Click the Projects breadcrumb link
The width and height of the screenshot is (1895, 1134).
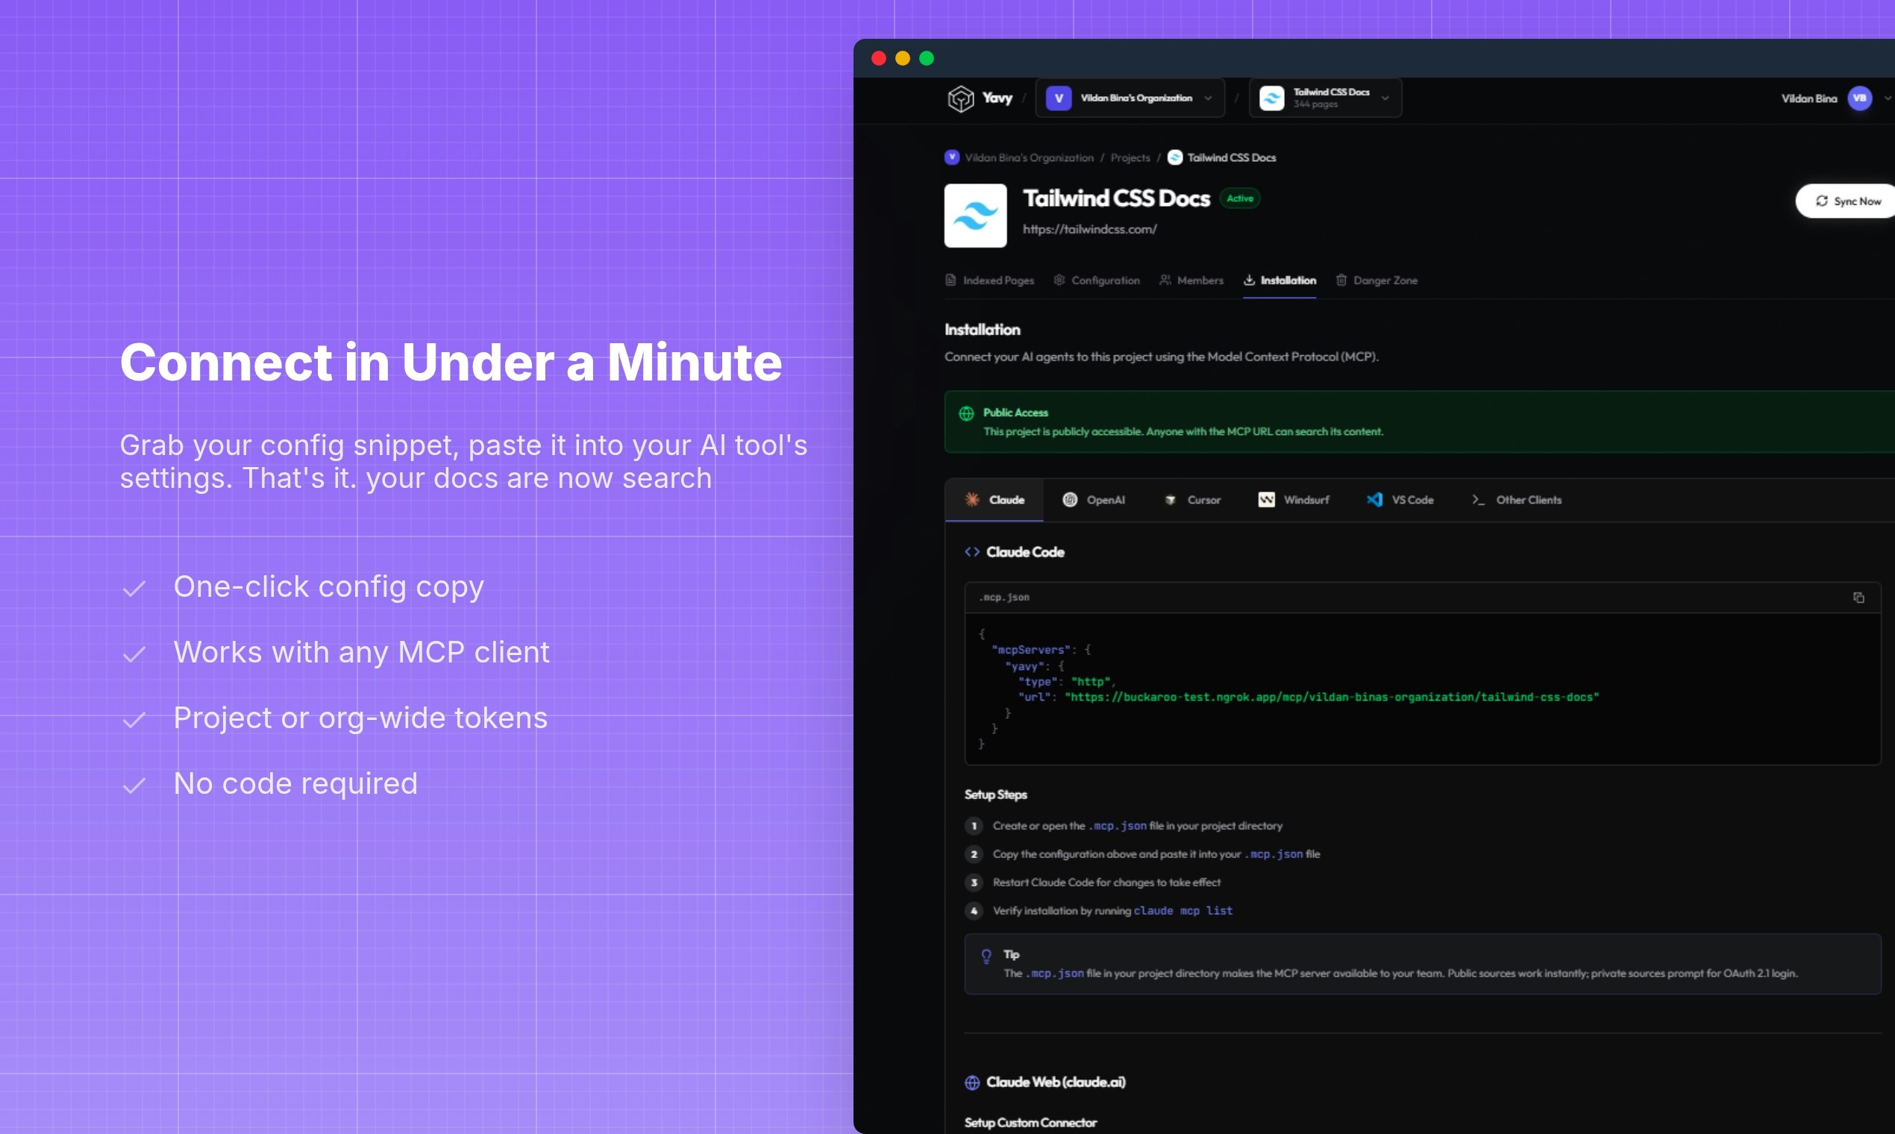(1130, 157)
